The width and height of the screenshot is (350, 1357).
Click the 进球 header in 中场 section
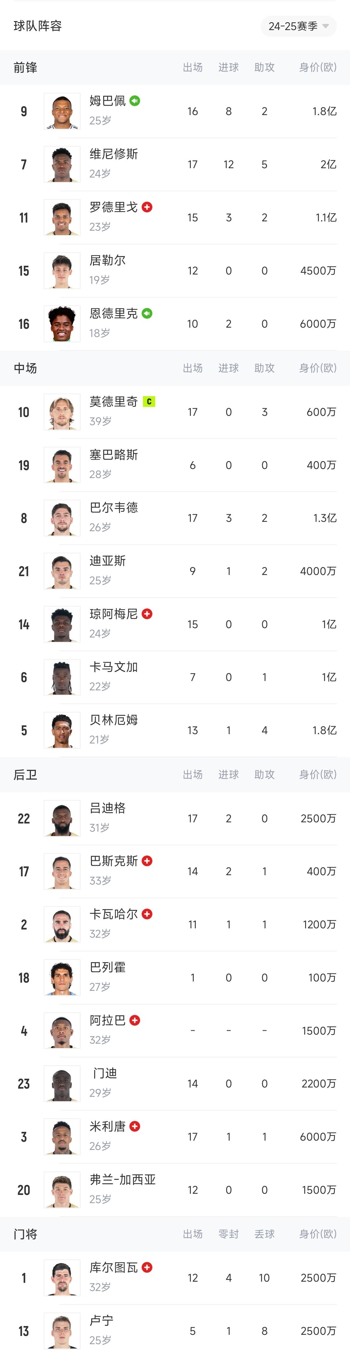(x=228, y=368)
